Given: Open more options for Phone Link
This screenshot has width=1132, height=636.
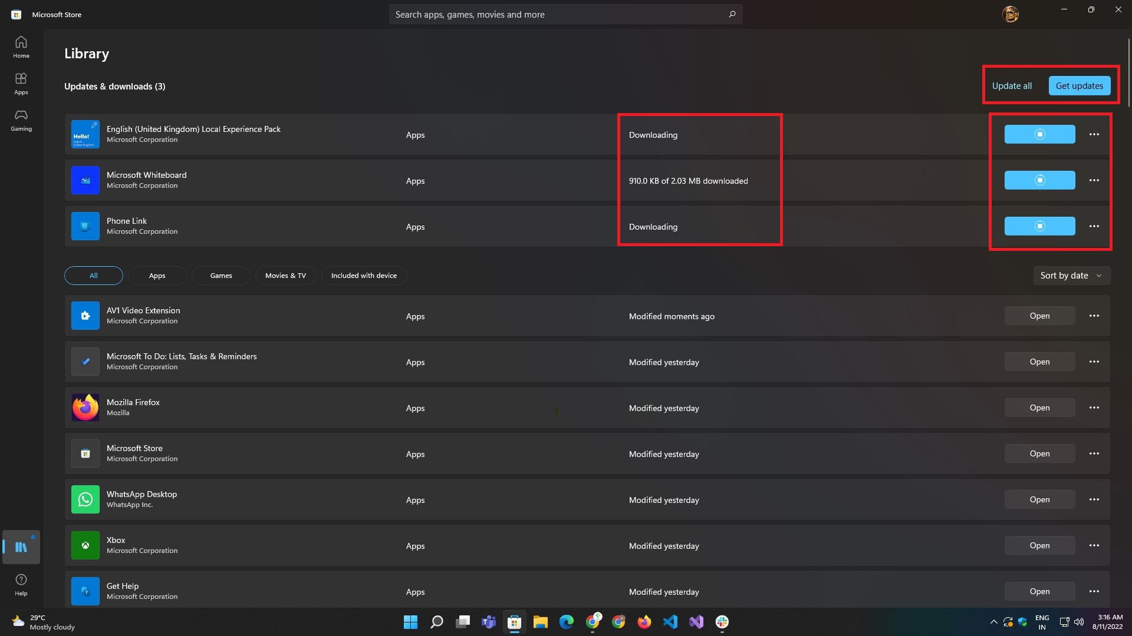Looking at the screenshot, I should pyautogui.click(x=1094, y=226).
